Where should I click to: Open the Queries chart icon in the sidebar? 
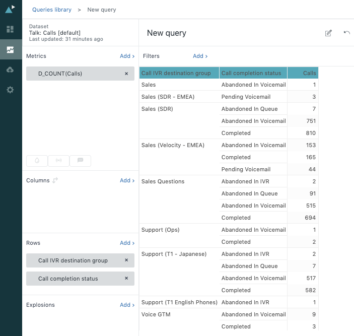tap(10, 49)
